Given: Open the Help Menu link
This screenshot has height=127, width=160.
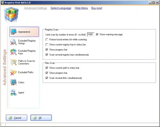Looking at the screenshot, I should click(81, 8).
